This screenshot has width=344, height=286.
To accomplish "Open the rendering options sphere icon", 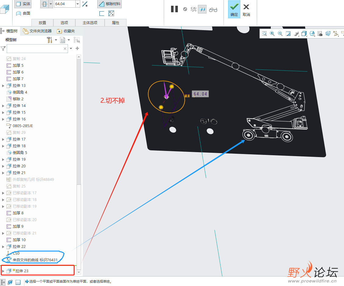I will [x=296, y=34].
